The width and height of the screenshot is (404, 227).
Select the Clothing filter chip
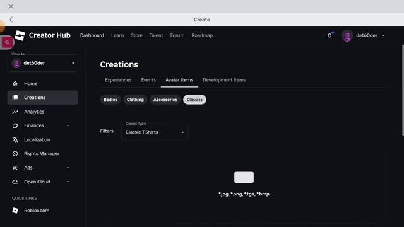point(135,100)
